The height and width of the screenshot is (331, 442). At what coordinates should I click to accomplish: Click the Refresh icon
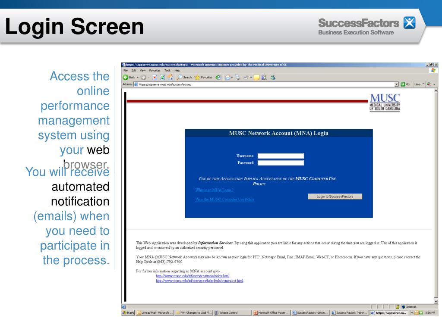coord(163,78)
